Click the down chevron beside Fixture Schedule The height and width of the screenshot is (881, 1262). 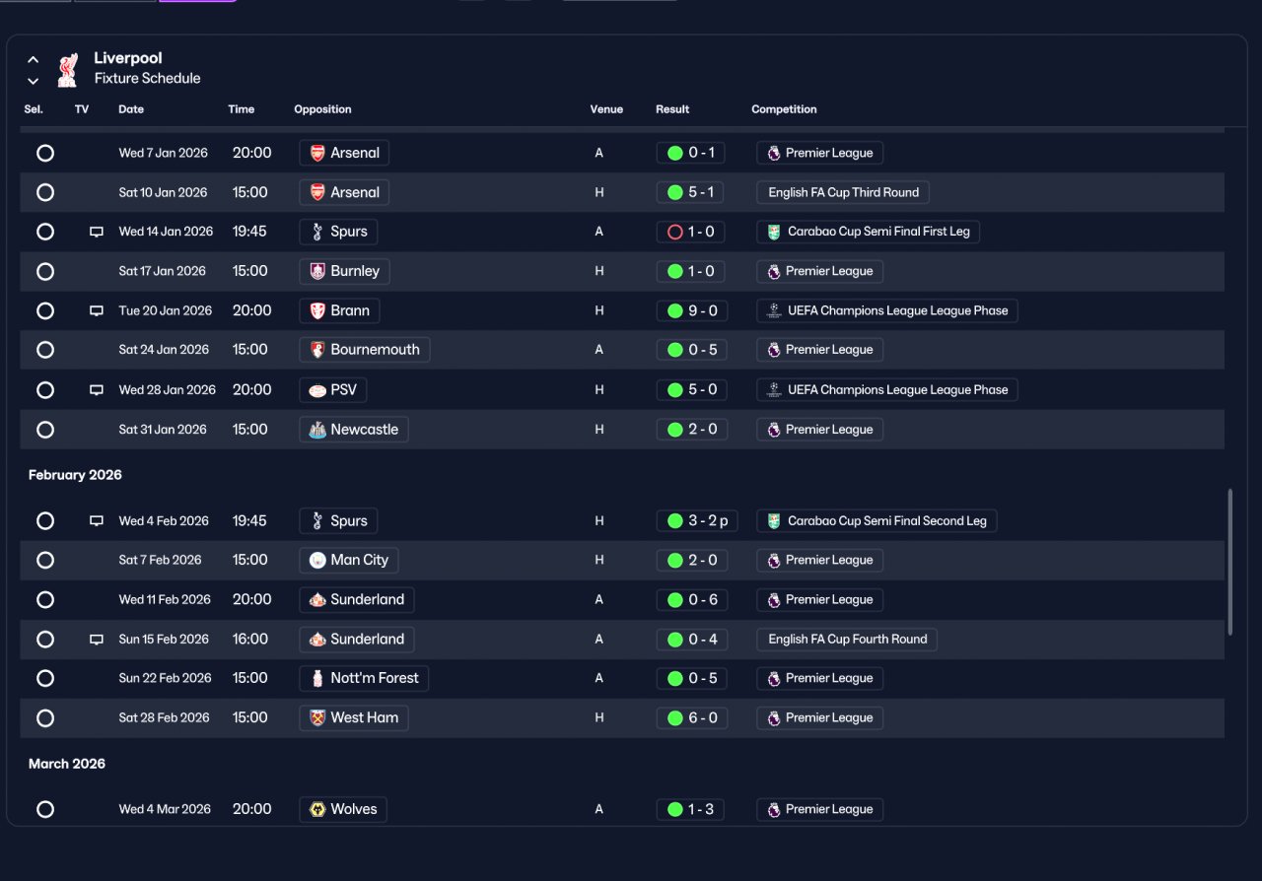(x=34, y=81)
